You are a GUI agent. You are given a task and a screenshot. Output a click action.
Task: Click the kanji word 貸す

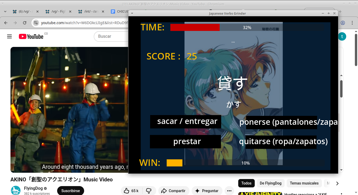pyautogui.click(x=232, y=83)
